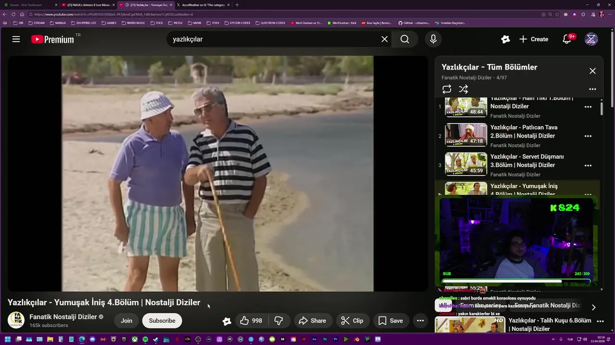This screenshot has width=615, height=345.
Task: Switch to the AccuWeather on X tab
Action: [x=203, y=5]
